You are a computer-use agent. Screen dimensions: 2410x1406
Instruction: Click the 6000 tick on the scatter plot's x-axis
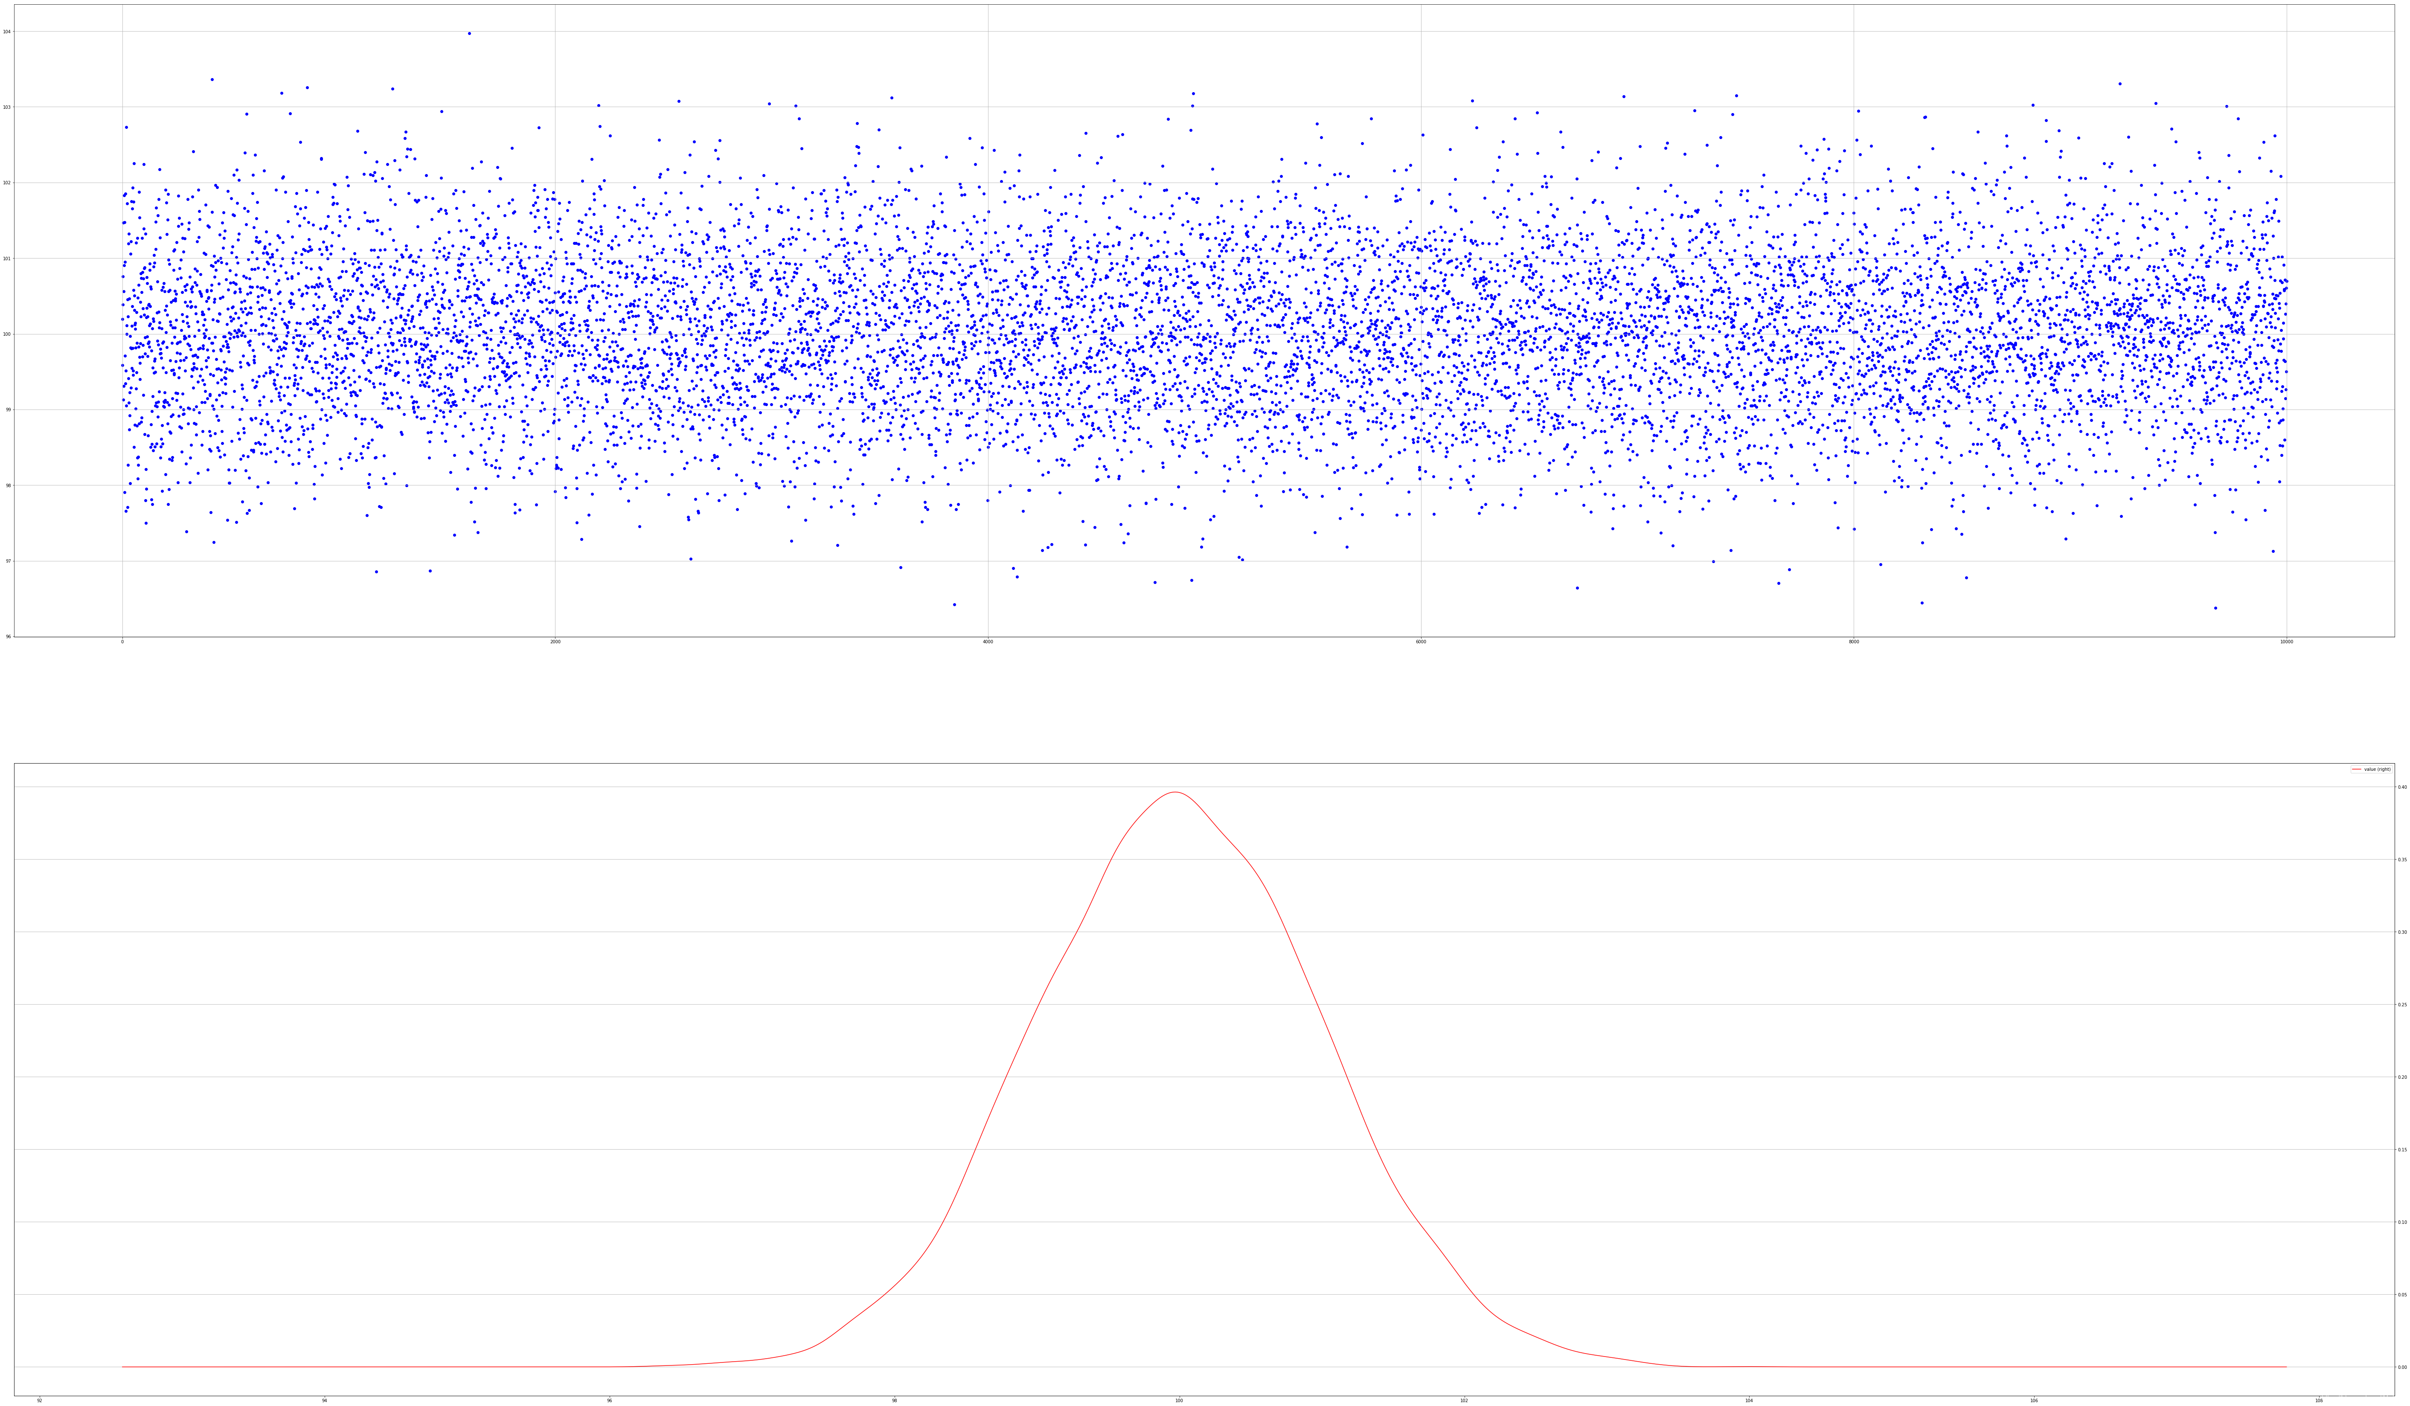[1421, 642]
